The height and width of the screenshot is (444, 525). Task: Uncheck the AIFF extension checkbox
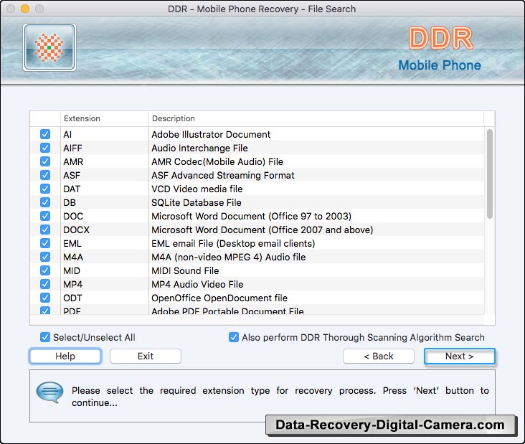point(45,148)
